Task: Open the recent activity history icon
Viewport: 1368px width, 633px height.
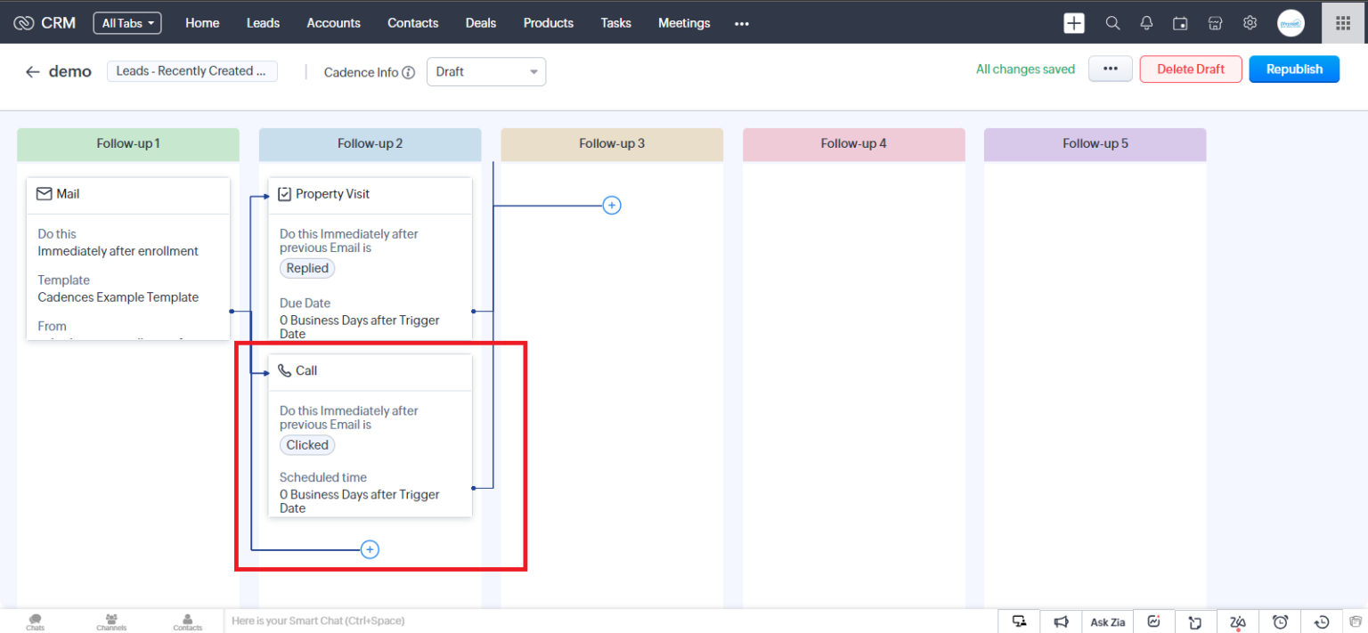Action: point(1323,621)
